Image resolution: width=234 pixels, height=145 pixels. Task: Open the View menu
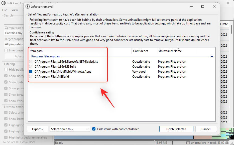click(x=15, y=10)
